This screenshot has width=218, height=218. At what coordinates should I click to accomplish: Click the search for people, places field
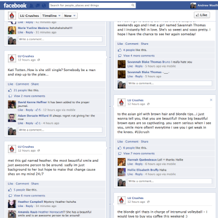click(90, 5)
